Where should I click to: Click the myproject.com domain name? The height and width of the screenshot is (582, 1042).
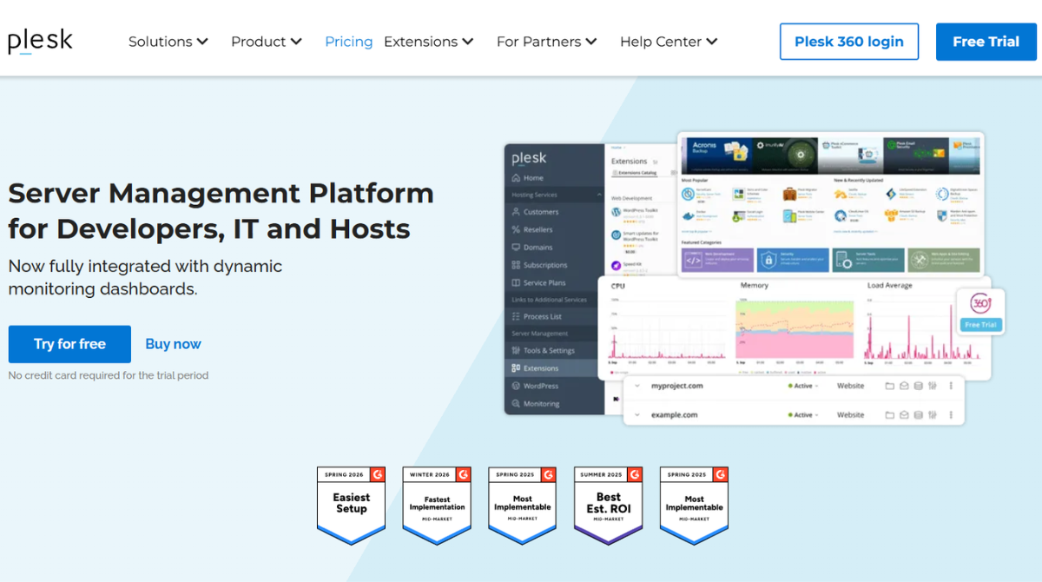[x=677, y=386]
